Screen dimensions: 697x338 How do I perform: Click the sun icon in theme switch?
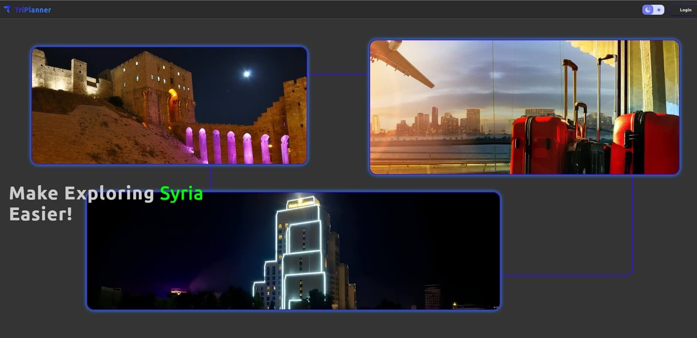(x=659, y=10)
